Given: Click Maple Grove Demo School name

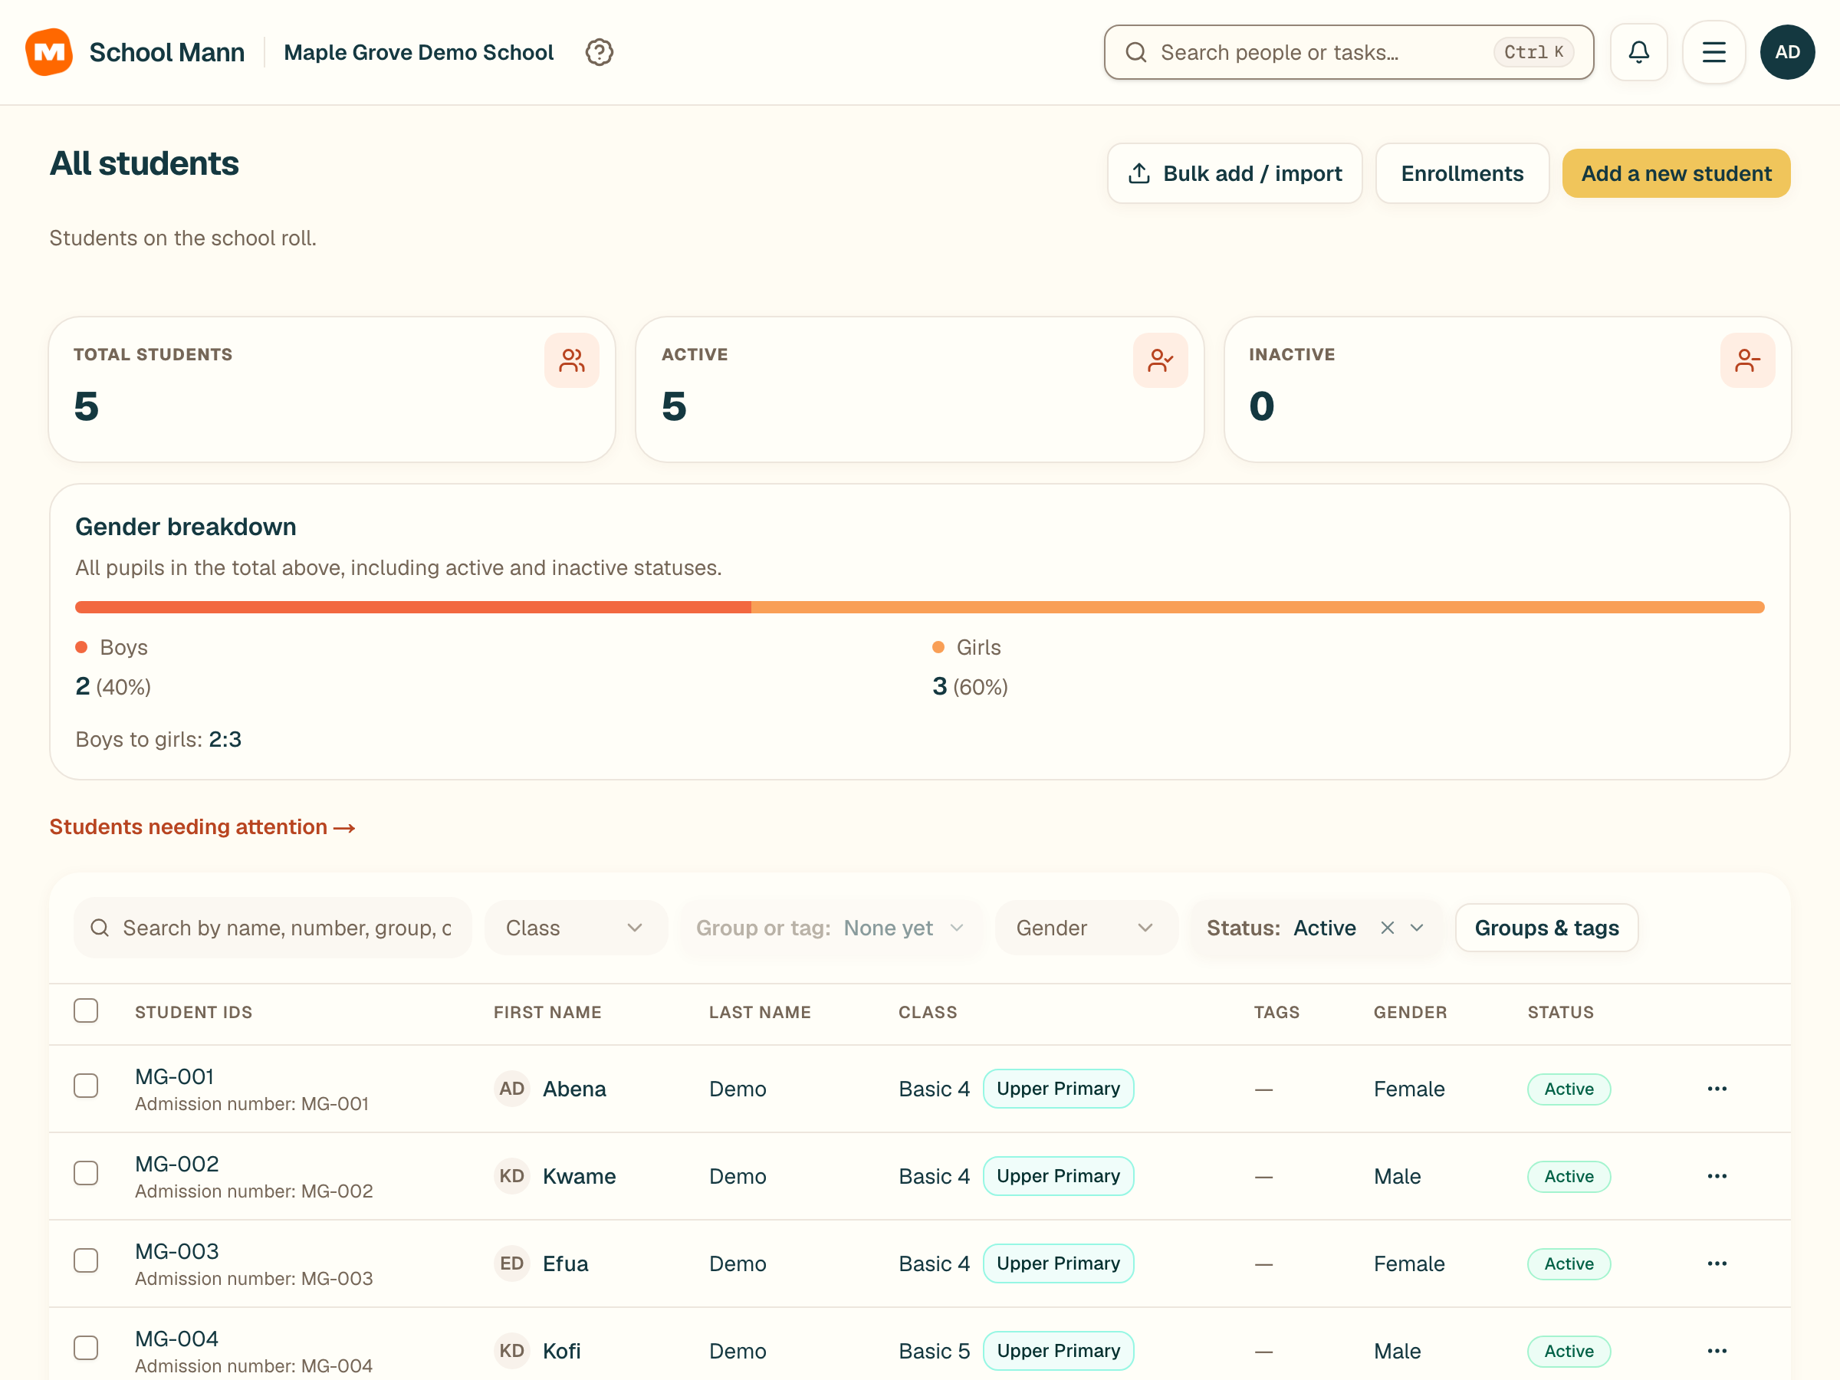Looking at the screenshot, I should click(x=419, y=52).
